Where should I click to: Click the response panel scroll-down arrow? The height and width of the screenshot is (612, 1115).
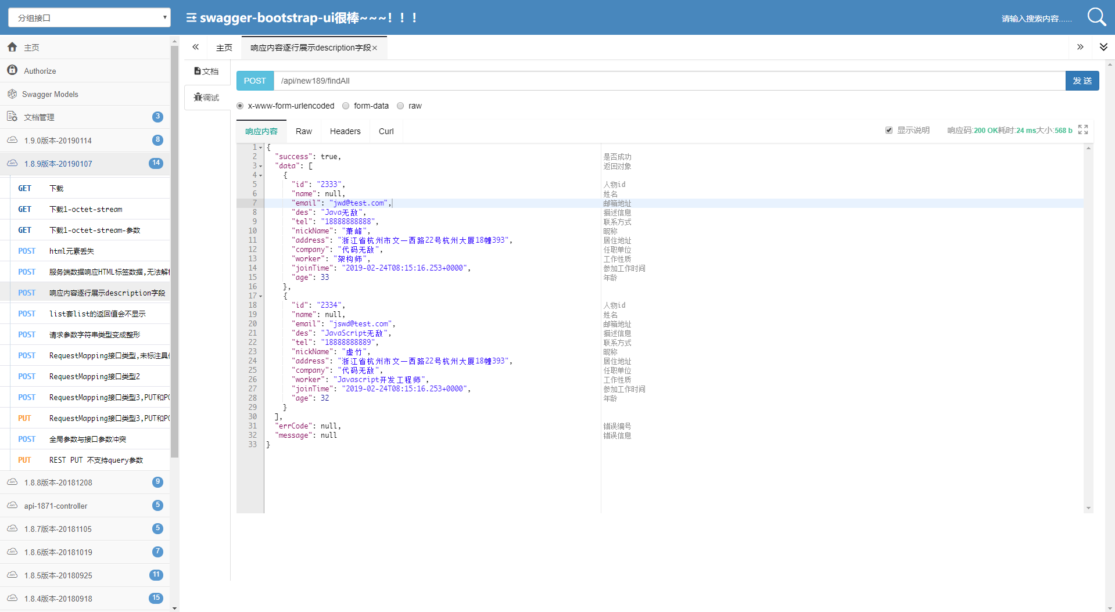[1088, 509]
